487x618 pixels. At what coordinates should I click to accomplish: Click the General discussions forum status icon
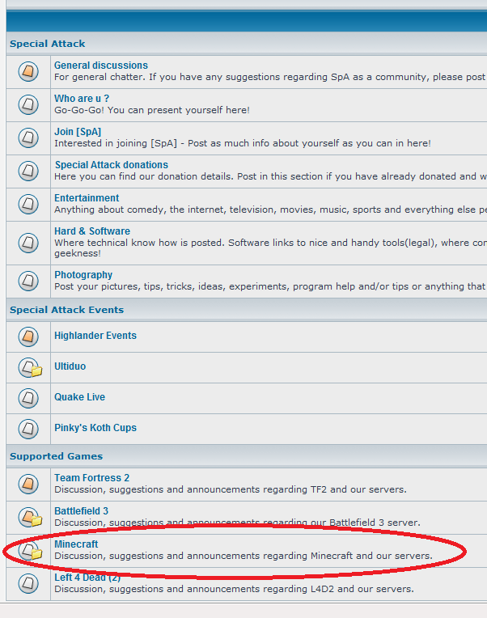click(x=28, y=72)
